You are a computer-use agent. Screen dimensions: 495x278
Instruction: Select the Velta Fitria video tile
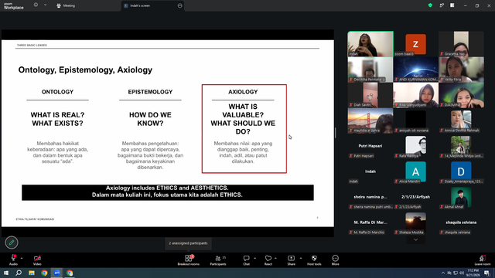pos(461,69)
